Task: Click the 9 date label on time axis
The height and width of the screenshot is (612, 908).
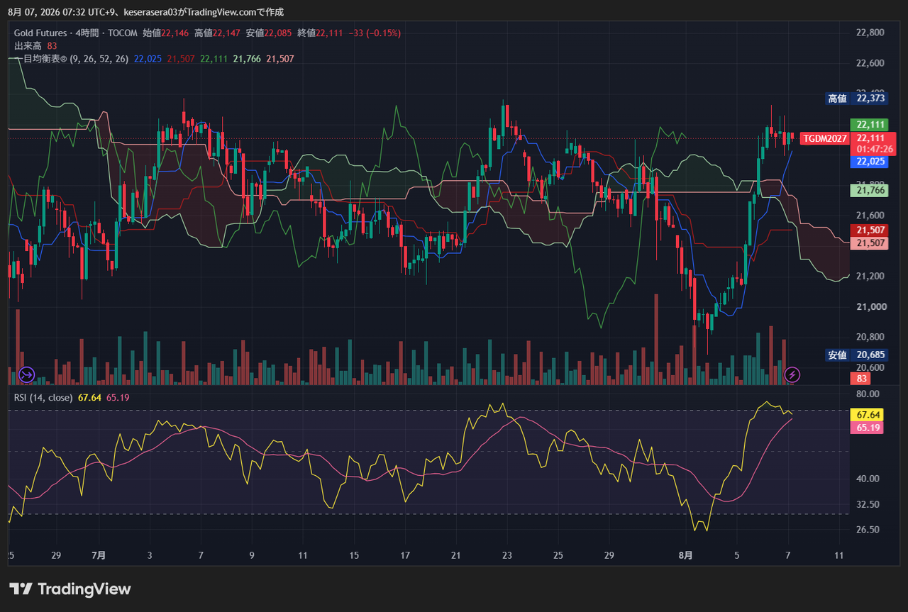Action: point(252,555)
